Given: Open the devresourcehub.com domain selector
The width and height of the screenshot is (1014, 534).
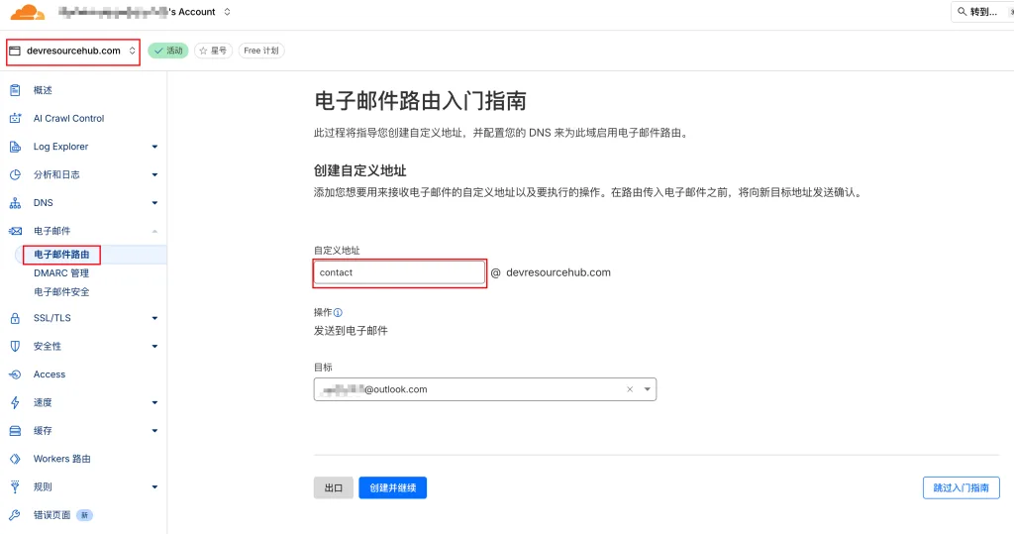Looking at the screenshot, I should coord(73,51).
